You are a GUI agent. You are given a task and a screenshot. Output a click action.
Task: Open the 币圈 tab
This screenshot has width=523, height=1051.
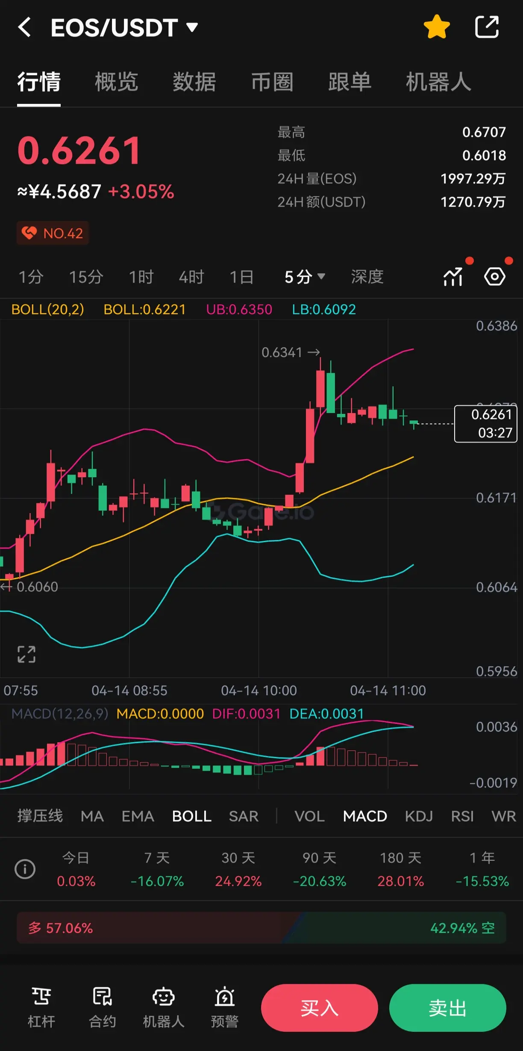272,82
